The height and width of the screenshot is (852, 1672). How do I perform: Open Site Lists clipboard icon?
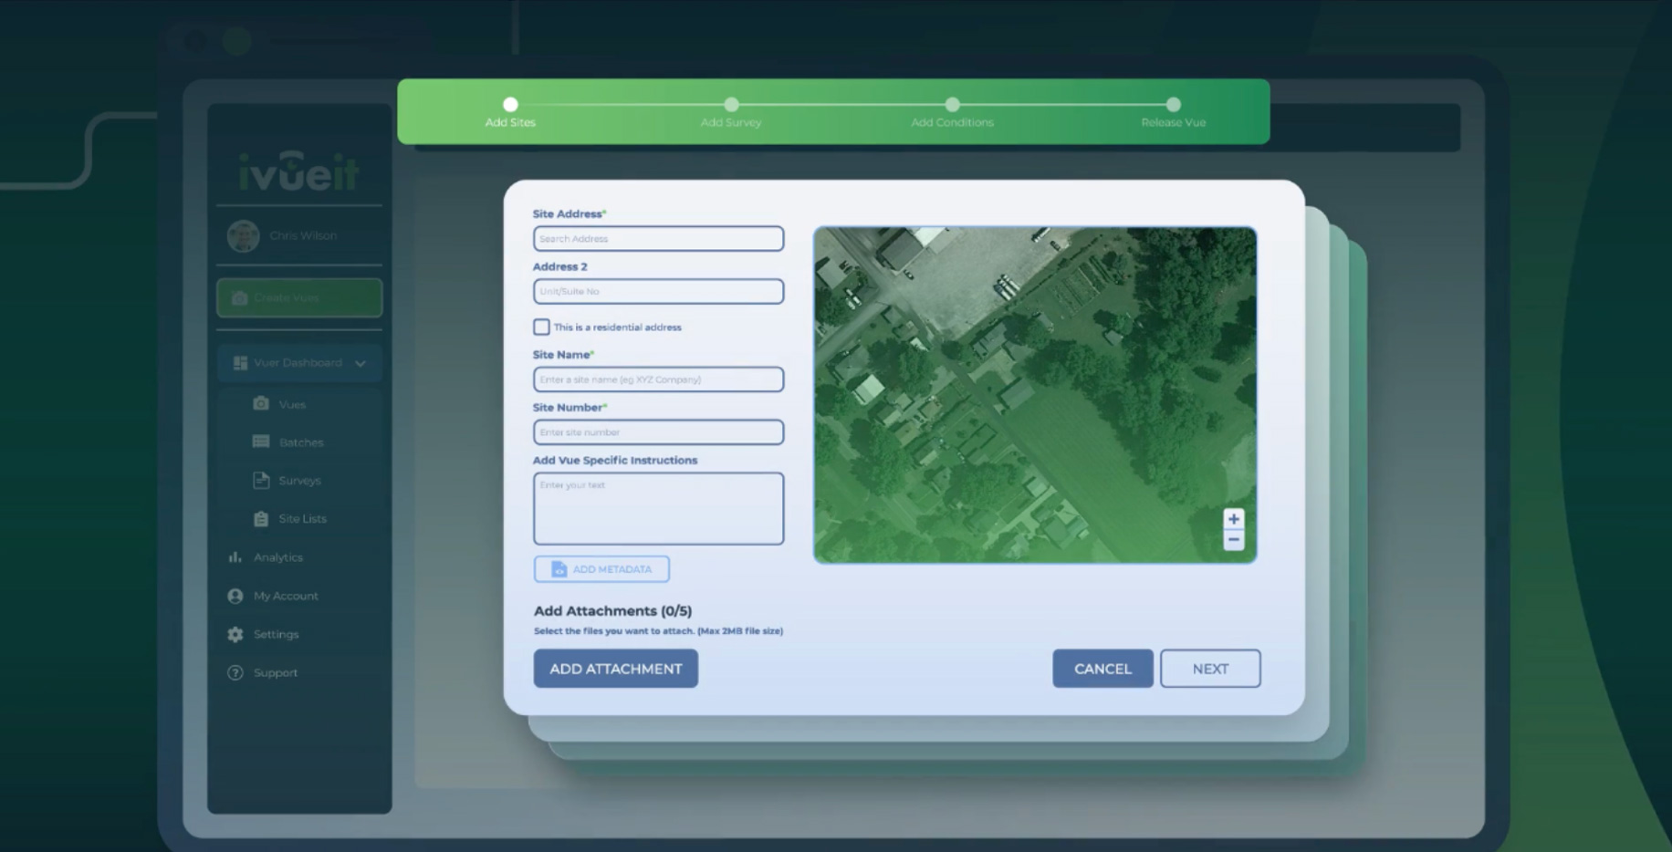[261, 518]
